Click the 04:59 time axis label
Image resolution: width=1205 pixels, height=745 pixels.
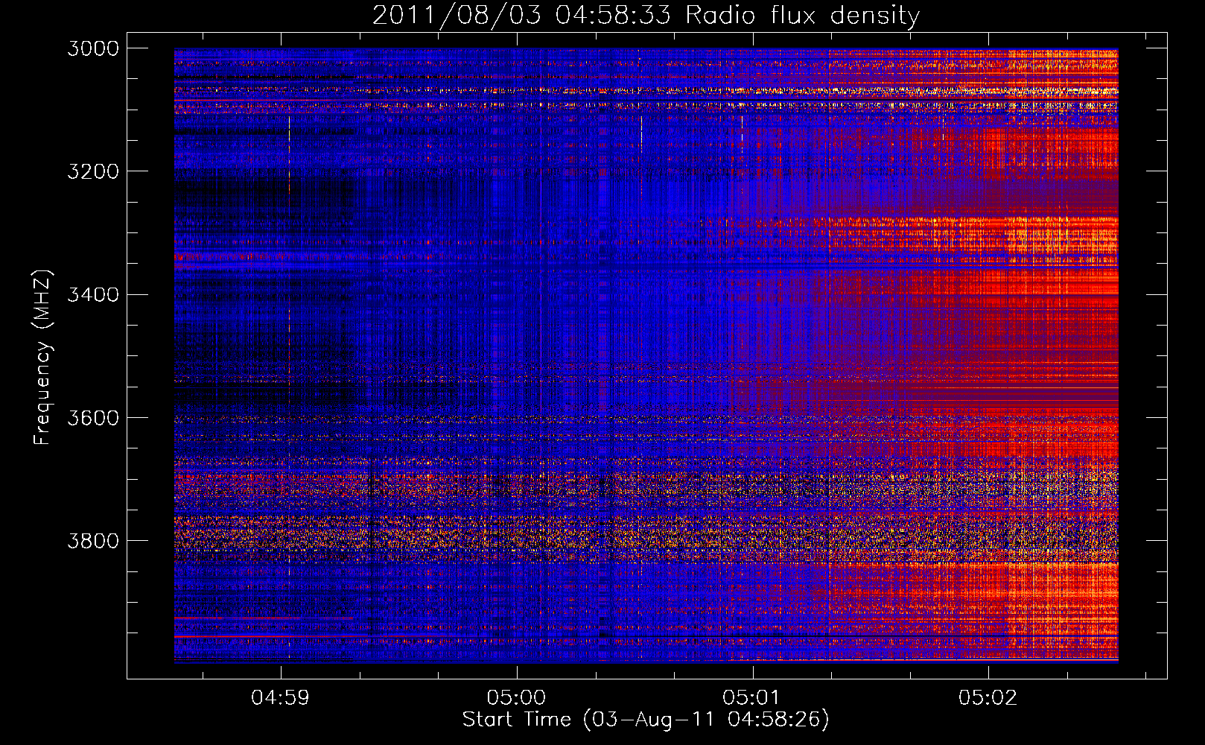click(280, 698)
